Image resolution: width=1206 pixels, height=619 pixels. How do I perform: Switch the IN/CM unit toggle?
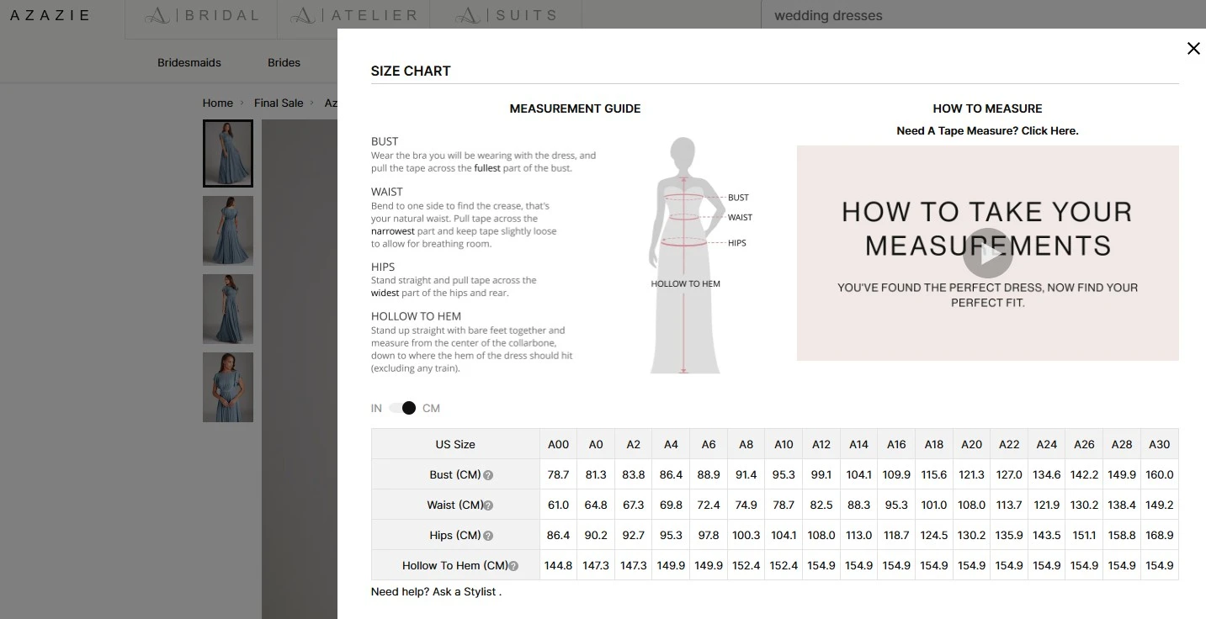402,408
